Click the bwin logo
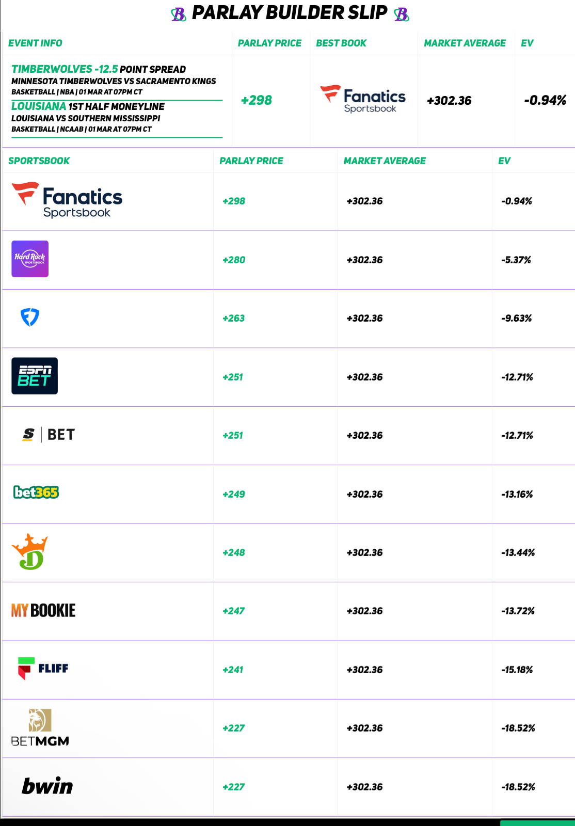 (47, 786)
